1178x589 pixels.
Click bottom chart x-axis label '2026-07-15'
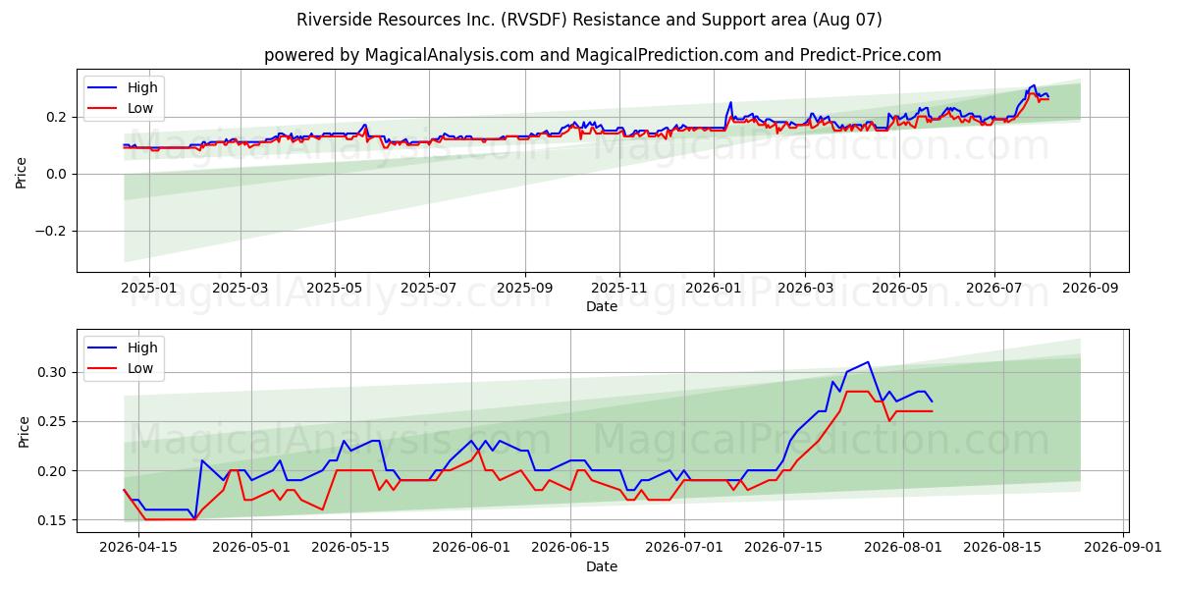tap(783, 548)
